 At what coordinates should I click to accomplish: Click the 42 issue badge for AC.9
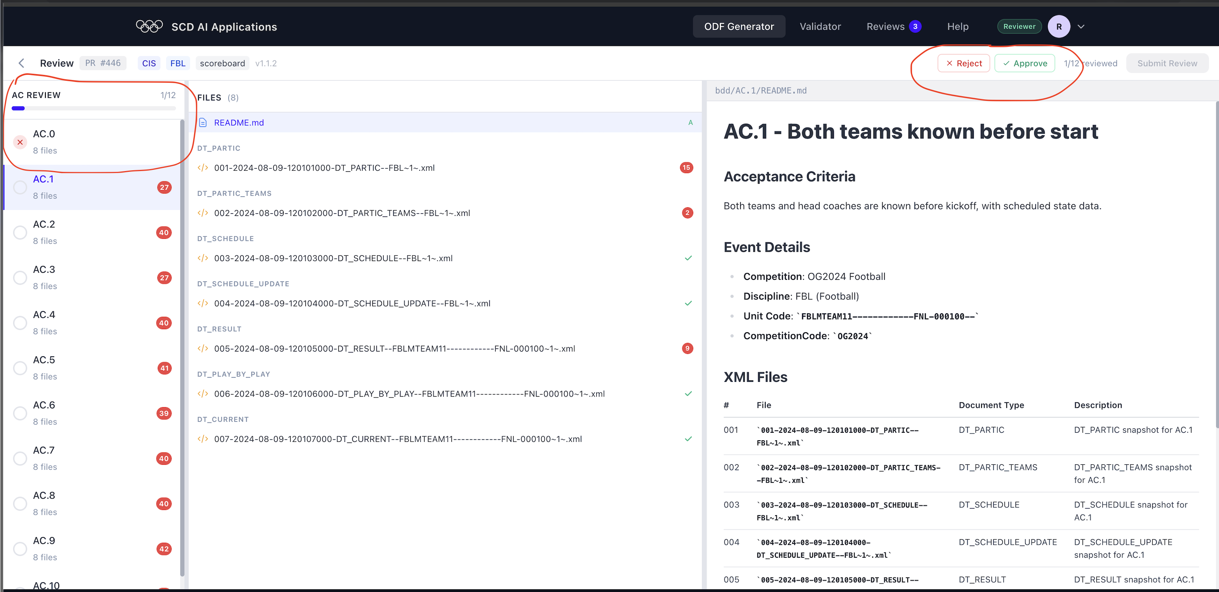click(164, 549)
